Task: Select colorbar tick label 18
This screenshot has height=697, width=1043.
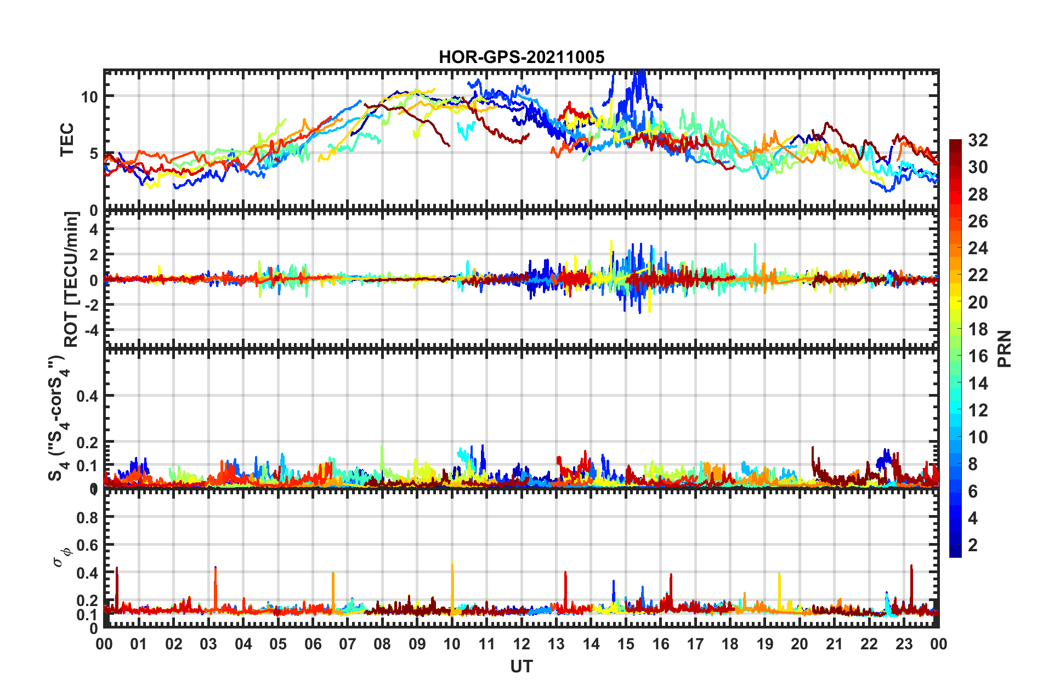Action: tap(978, 329)
